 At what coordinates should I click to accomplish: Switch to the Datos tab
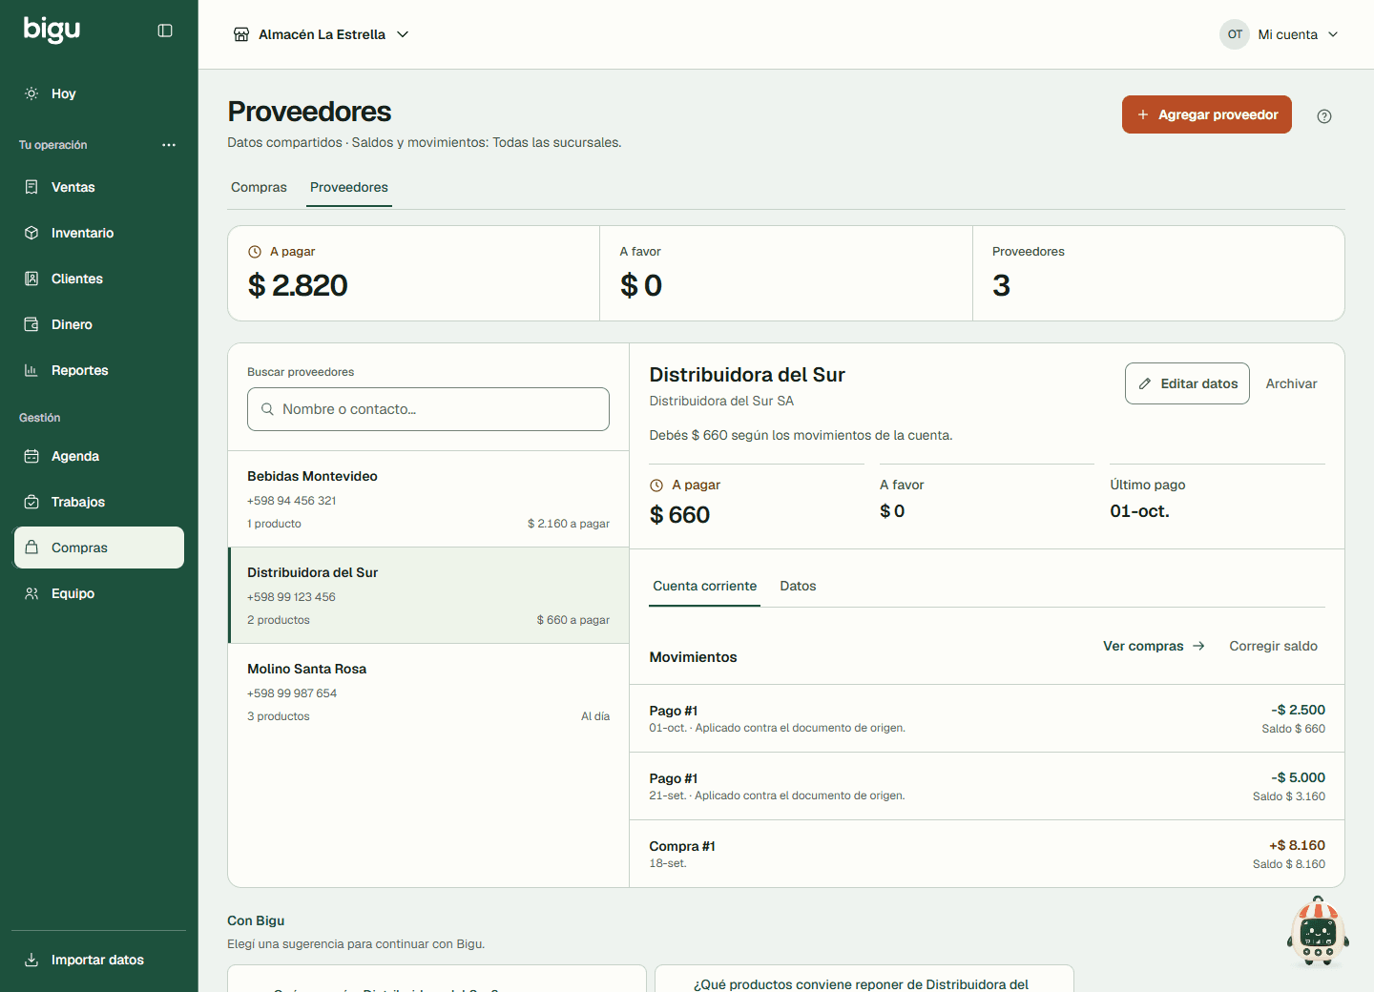798,586
